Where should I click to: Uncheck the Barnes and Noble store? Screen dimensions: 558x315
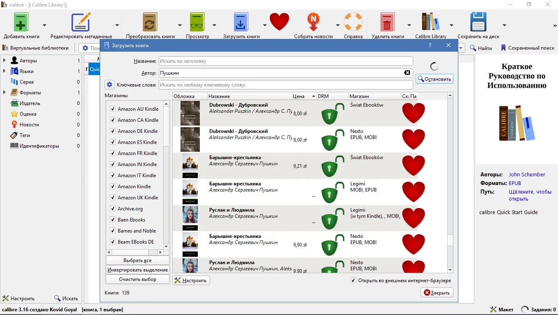(113, 231)
